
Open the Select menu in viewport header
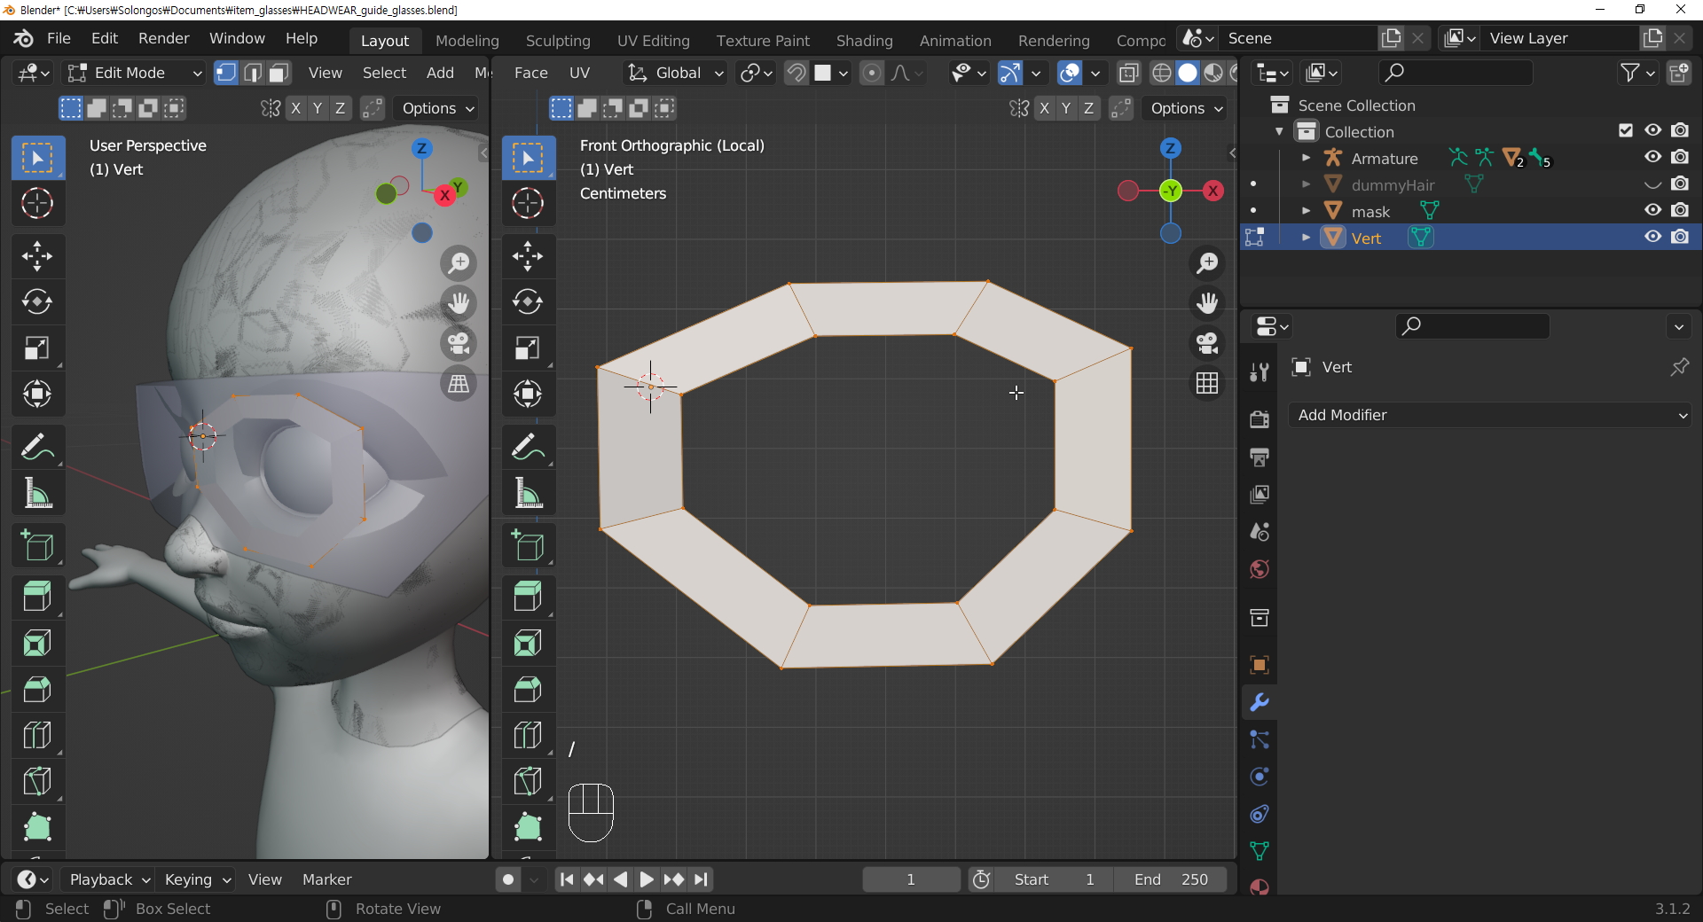click(x=384, y=73)
